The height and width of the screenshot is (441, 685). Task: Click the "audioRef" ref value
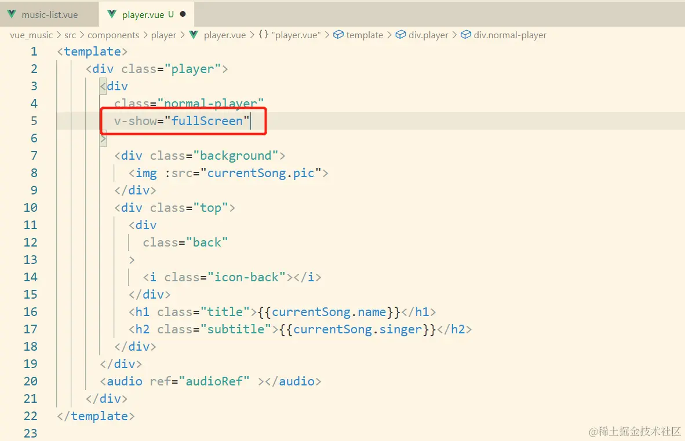pos(214,381)
